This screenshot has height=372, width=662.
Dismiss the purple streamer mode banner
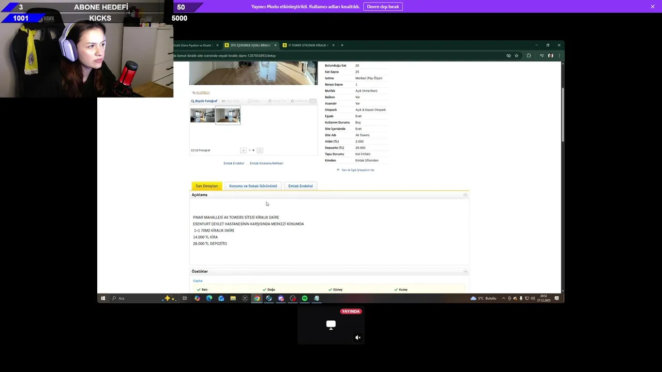[653, 7]
